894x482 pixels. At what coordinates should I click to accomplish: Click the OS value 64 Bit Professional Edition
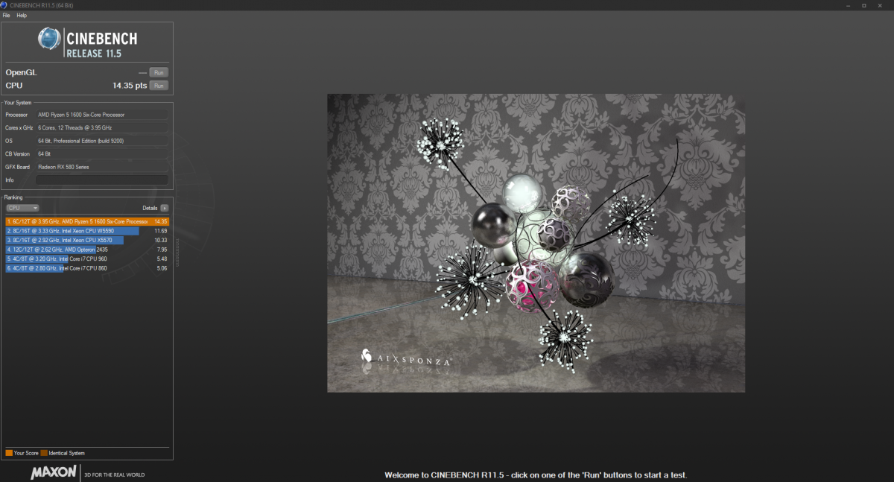click(102, 141)
